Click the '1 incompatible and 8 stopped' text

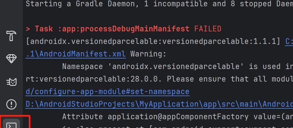(x=189, y=4)
